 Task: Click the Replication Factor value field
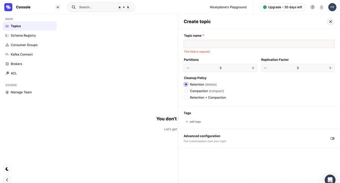click(298, 68)
